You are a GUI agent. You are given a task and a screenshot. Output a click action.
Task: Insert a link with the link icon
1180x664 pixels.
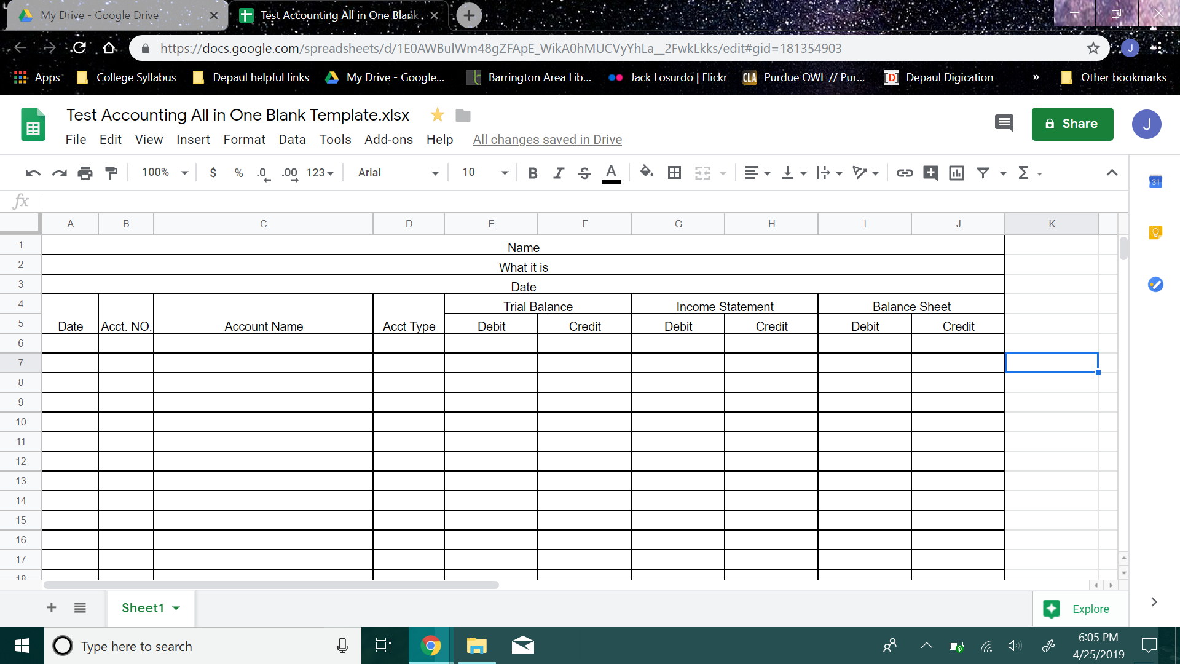905,173
